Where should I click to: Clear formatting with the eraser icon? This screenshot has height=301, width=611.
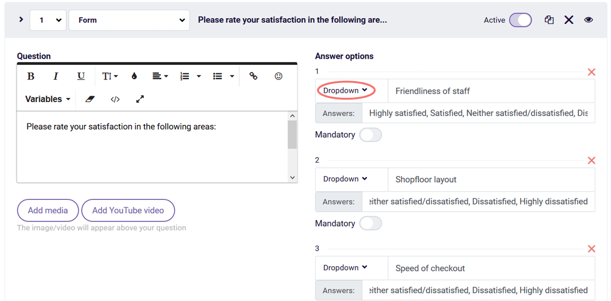point(89,99)
